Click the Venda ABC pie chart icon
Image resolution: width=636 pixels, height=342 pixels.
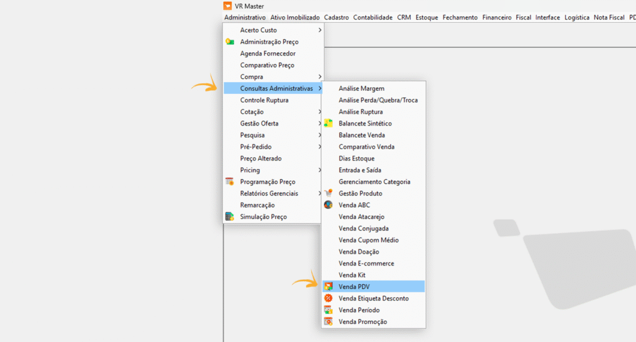tap(328, 205)
